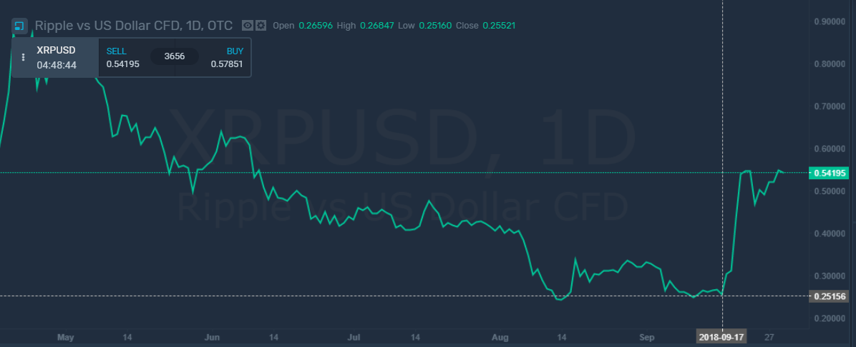This screenshot has height=347, width=856.
Task: Click SELL at 0.54195
Action: (123, 58)
